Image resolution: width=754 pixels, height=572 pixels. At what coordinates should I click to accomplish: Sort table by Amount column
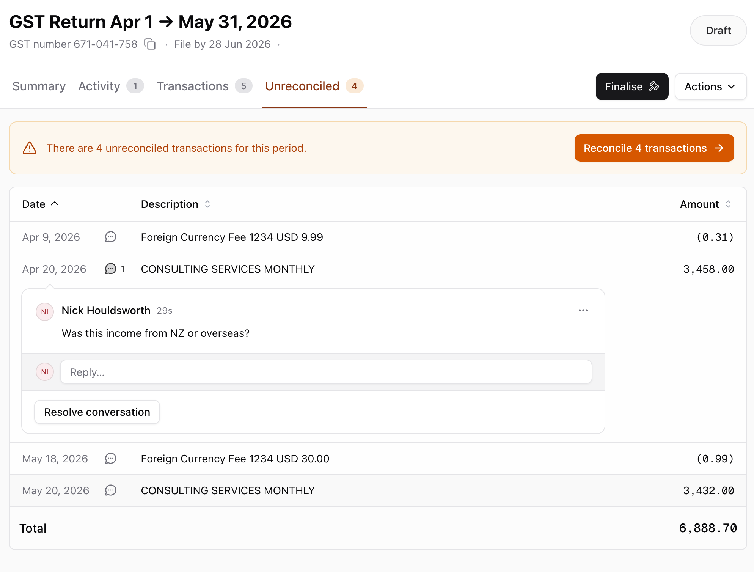705,204
